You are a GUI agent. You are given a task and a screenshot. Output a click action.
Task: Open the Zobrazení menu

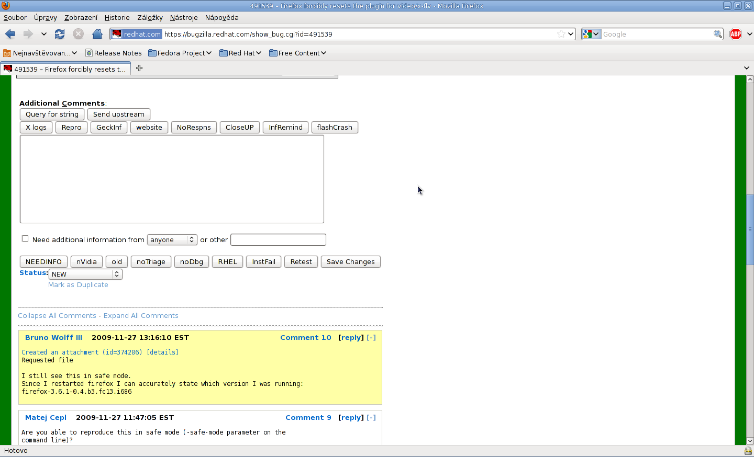pyautogui.click(x=81, y=17)
